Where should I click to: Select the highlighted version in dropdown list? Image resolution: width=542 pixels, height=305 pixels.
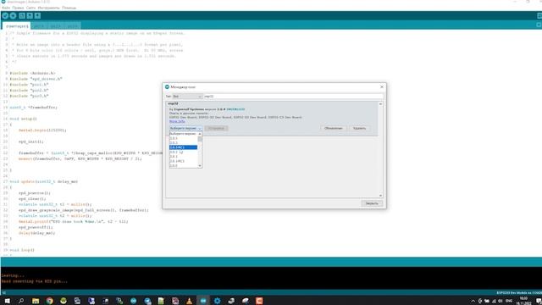pyautogui.click(x=183, y=147)
